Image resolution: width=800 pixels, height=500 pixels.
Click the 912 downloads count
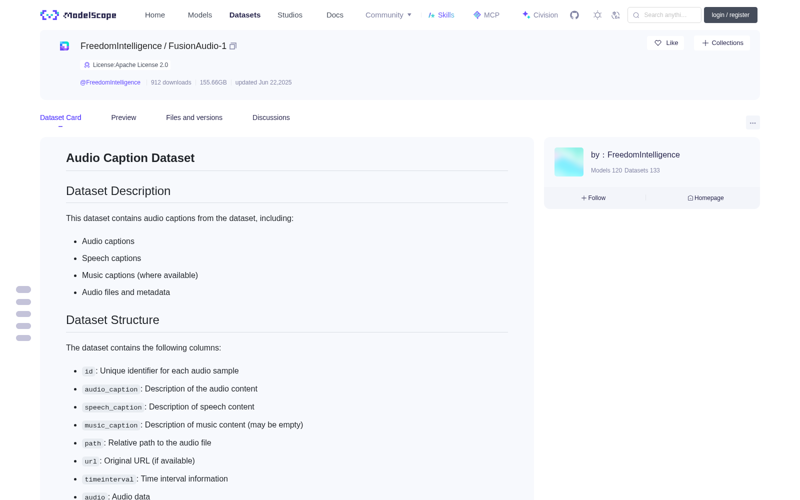coord(171,82)
